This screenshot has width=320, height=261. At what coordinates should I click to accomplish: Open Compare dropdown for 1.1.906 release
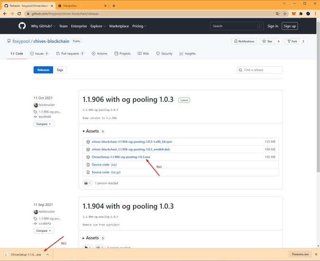tap(44, 124)
